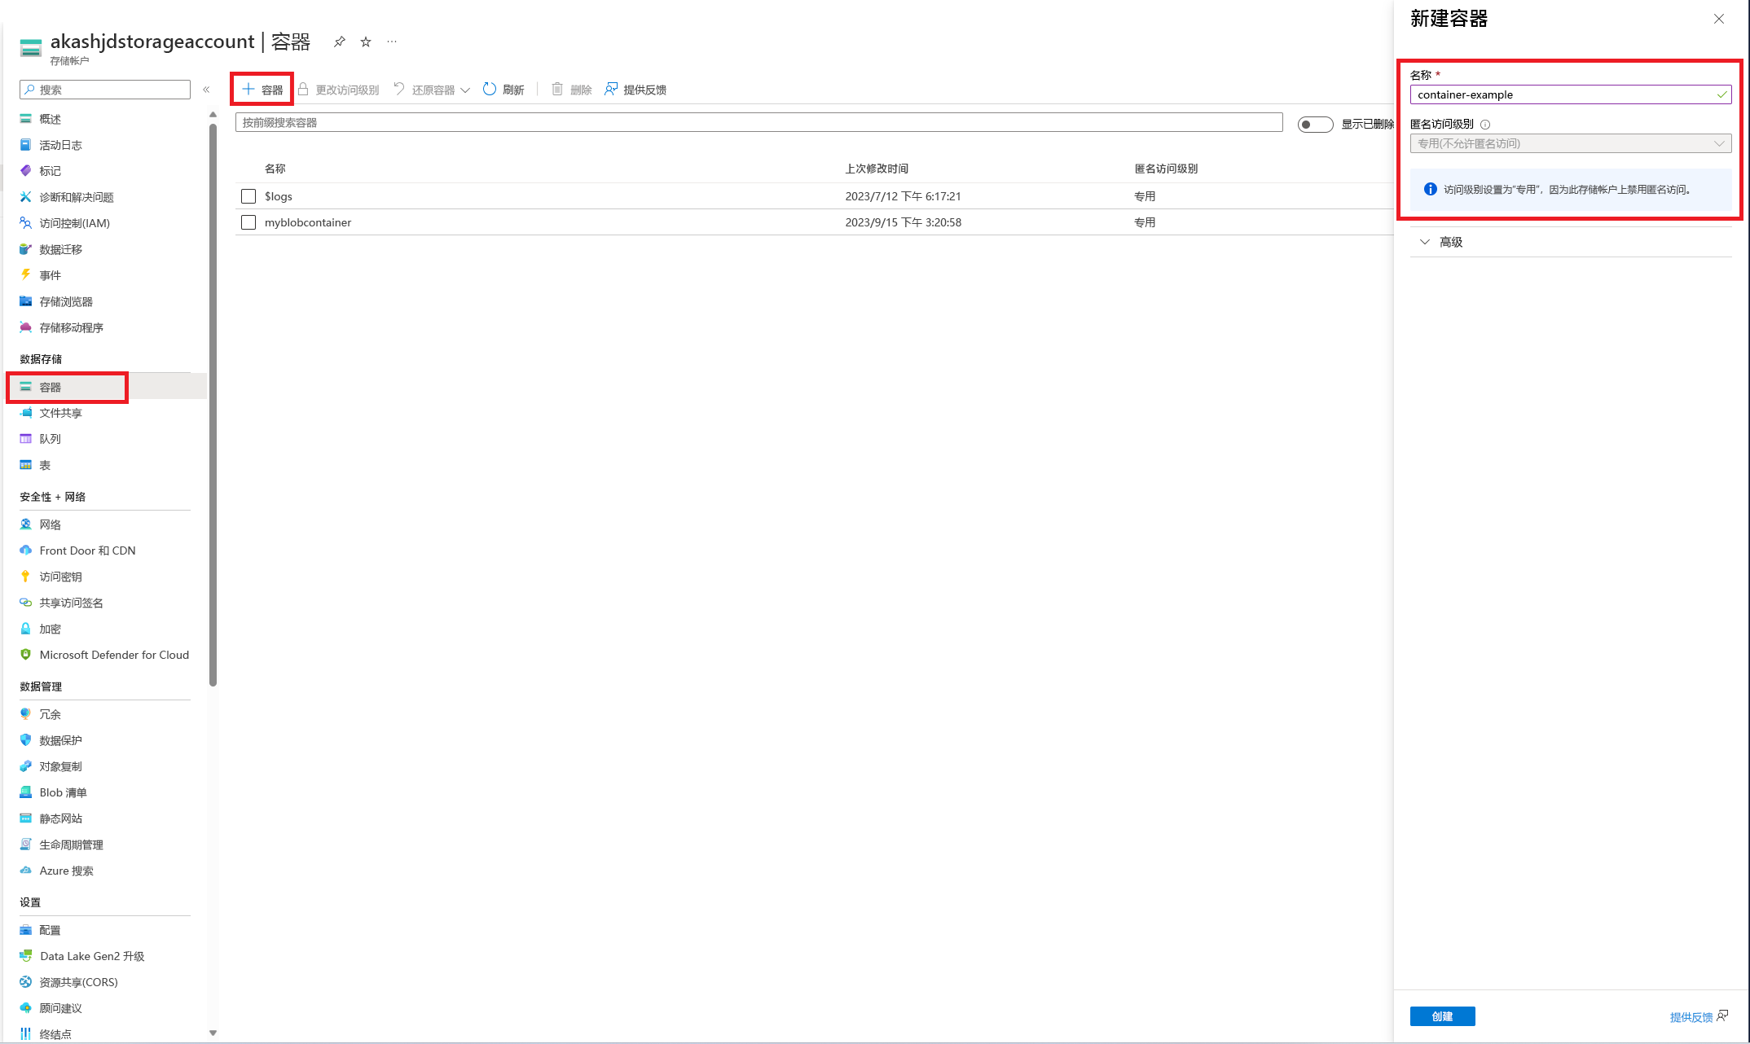Image resolution: width=1750 pixels, height=1044 pixels.
Task: Open more options ellipsis in header
Action: click(392, 42)
